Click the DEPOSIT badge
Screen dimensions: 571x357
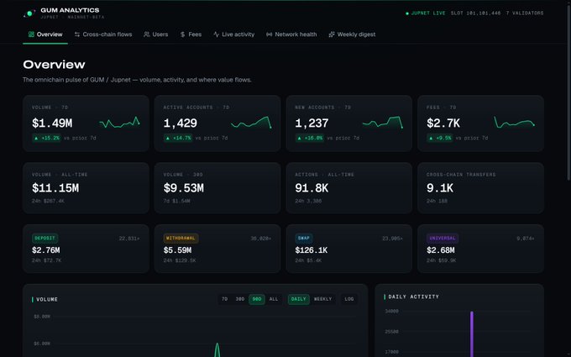[45, 239]
